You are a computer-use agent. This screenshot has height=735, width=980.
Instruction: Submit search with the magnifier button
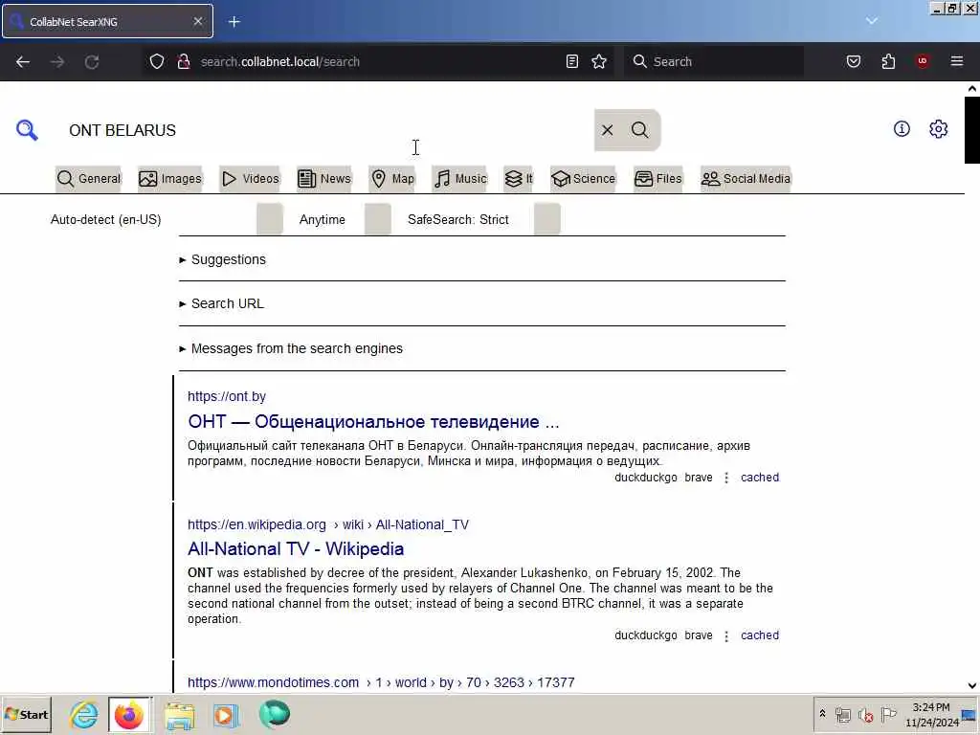pos(640,130)
